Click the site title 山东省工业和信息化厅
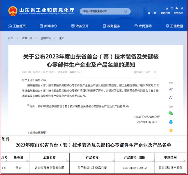Screen dimensions: 188x175 pyautogui.click(x=47, y=10)
